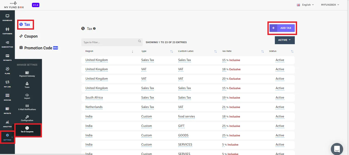Open the Subscription sidebar icon
This screenshot has width=349, height=155.
tap(7, 44)
